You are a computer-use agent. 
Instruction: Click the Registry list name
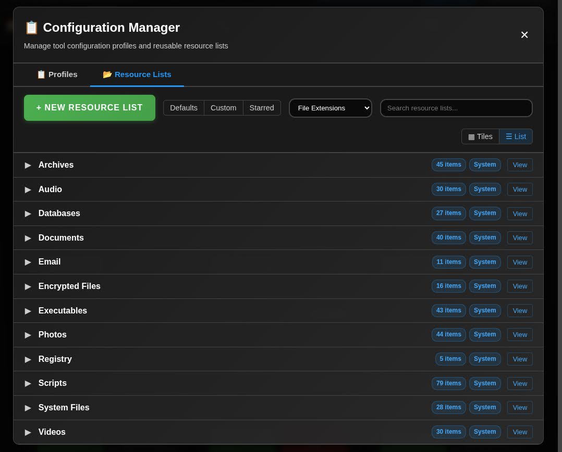55,359
